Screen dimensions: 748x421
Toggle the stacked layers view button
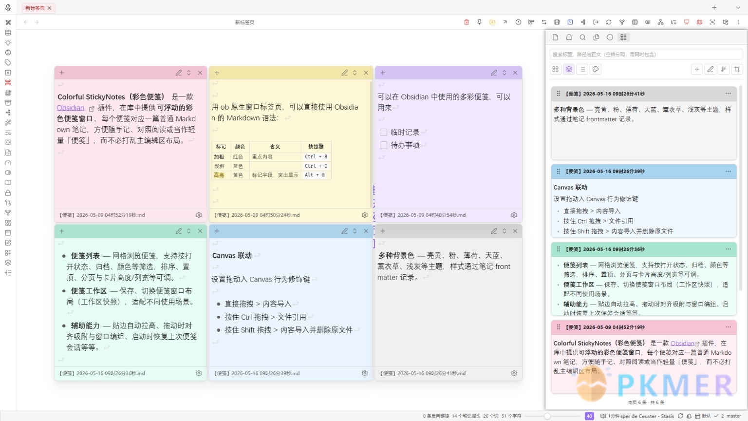pyautogui.click(x=569, y=69)
